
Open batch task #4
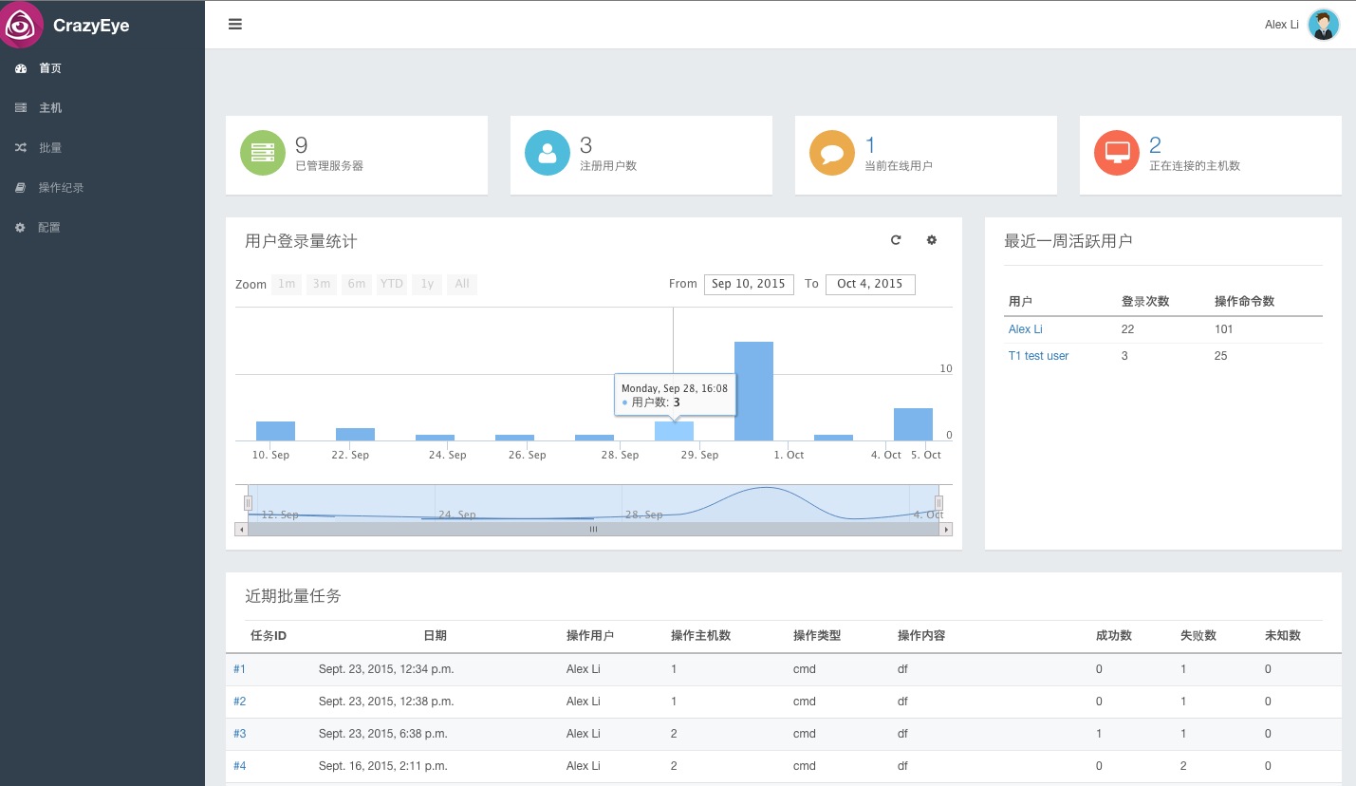[239, 766]
